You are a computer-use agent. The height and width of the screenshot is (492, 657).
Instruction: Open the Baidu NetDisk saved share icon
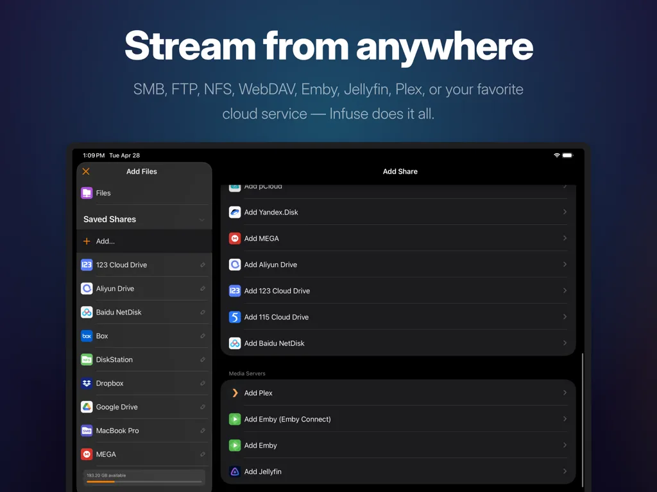click(87, 312)
